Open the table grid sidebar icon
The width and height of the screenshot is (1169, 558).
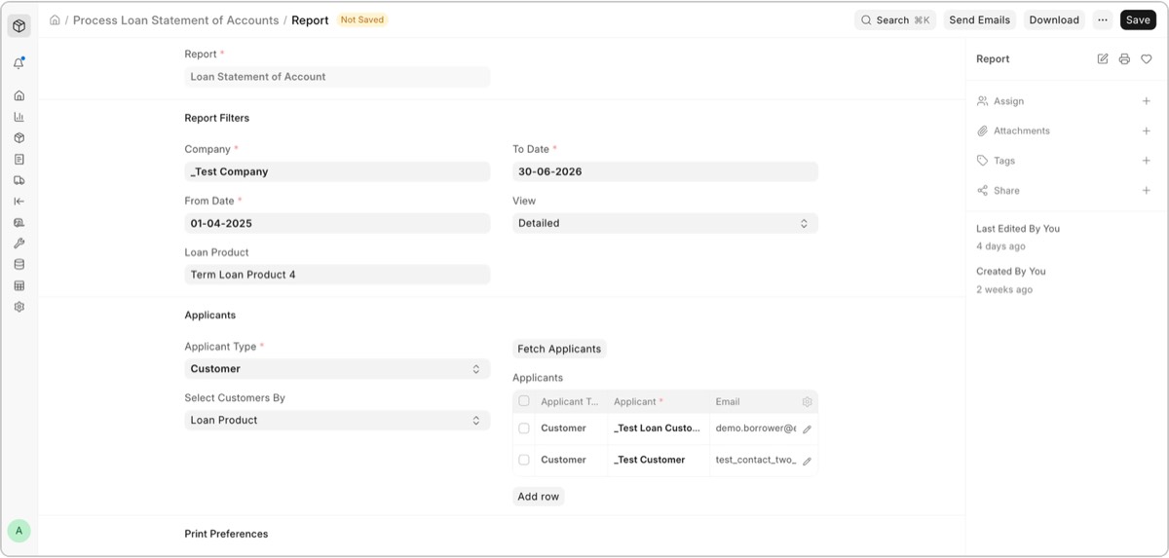tap(19, 286)
